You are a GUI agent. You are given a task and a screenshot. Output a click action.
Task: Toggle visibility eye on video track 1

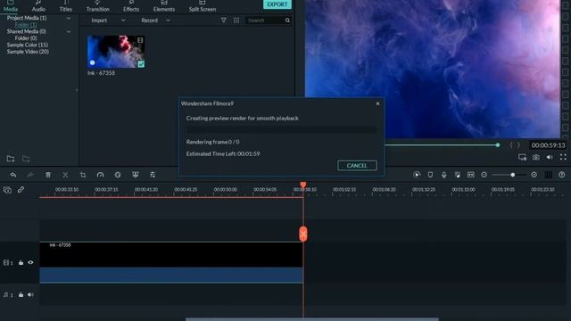[30, 262]
